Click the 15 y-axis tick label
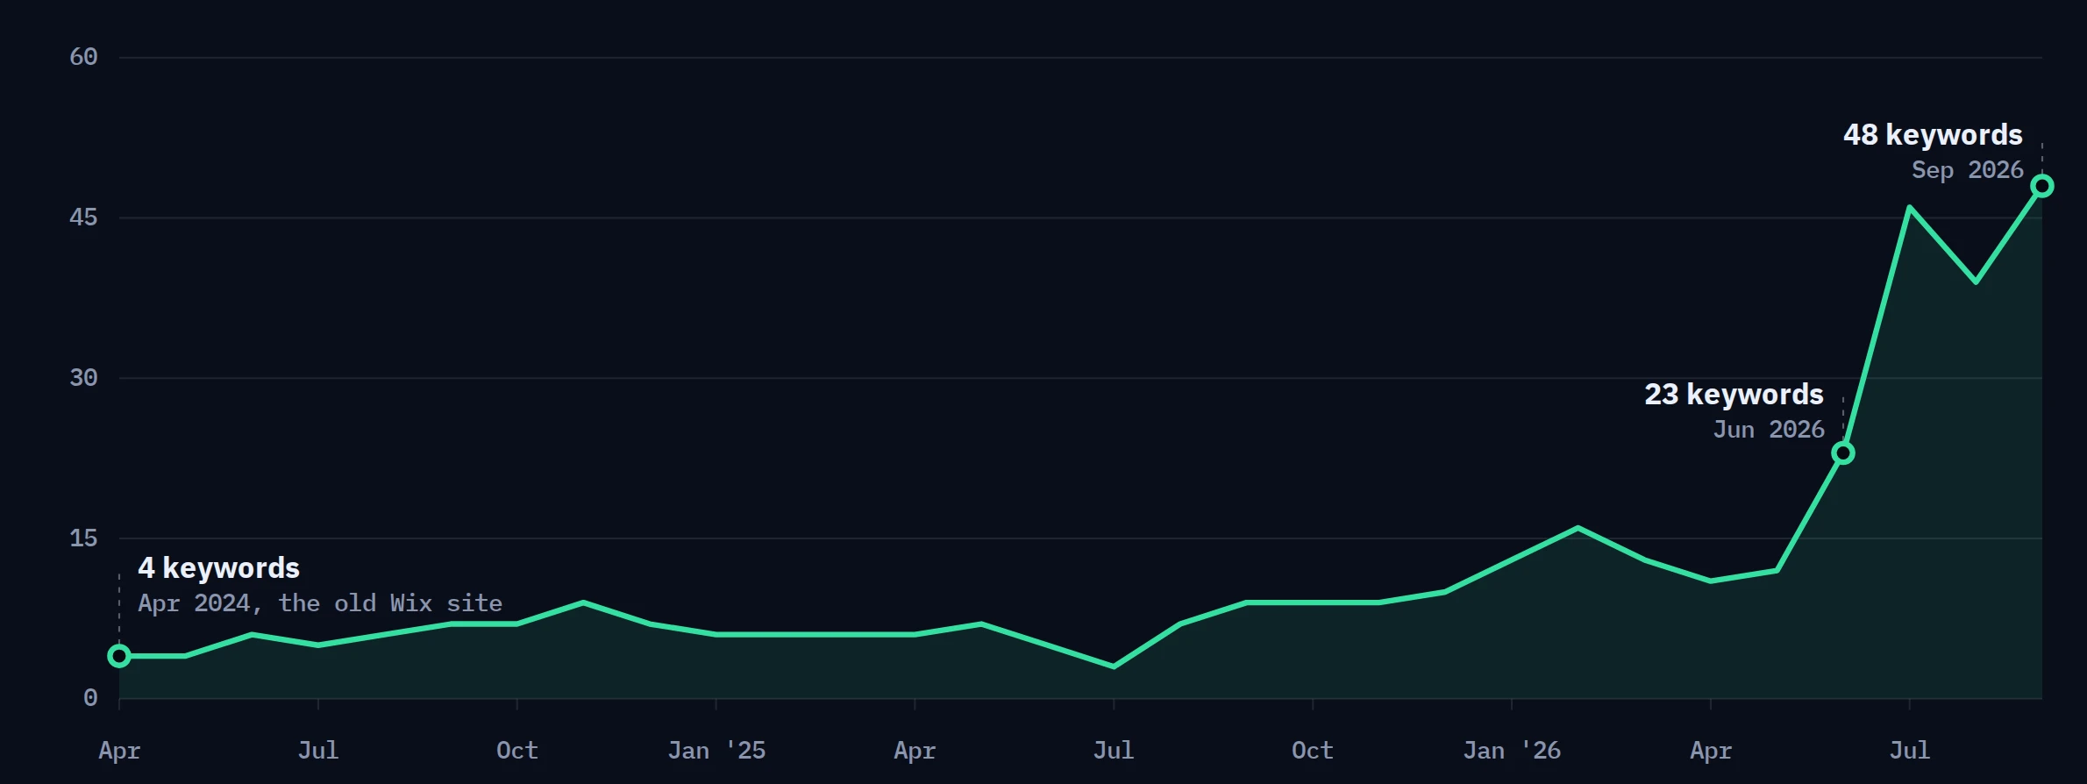 click(83, 538)
